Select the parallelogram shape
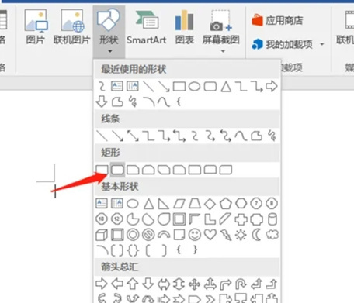The image size is (354, 303). [179, 204]
